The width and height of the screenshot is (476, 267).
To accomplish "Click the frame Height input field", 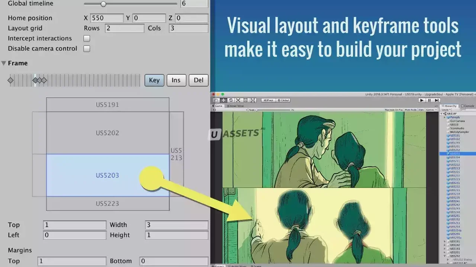I will [x=177, y=235].
